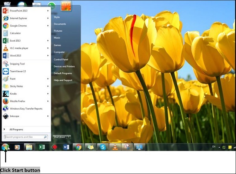236x174 pixels.
Task: Open Shut down options arrow
Action: [69, 137]
